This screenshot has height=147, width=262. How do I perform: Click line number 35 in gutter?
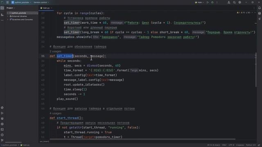pos(43,56)
